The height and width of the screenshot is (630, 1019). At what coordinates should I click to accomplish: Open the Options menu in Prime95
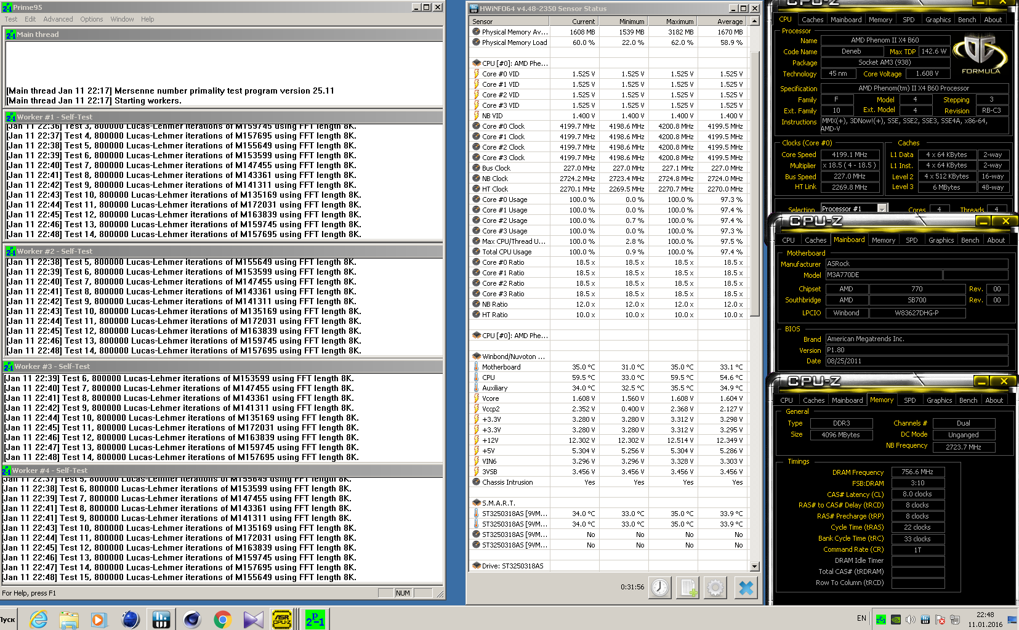click(x=92, y=19)
